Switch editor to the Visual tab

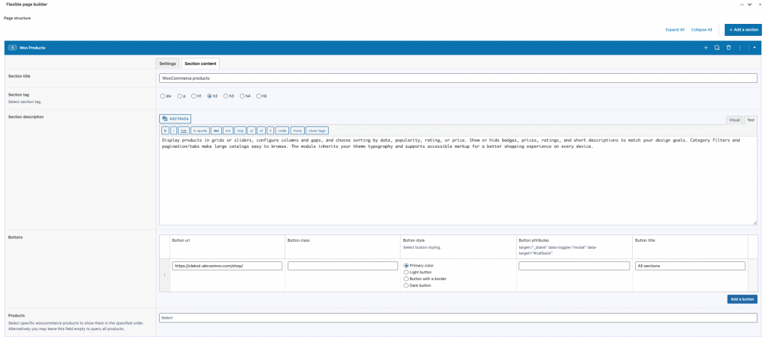click(734, 120)
